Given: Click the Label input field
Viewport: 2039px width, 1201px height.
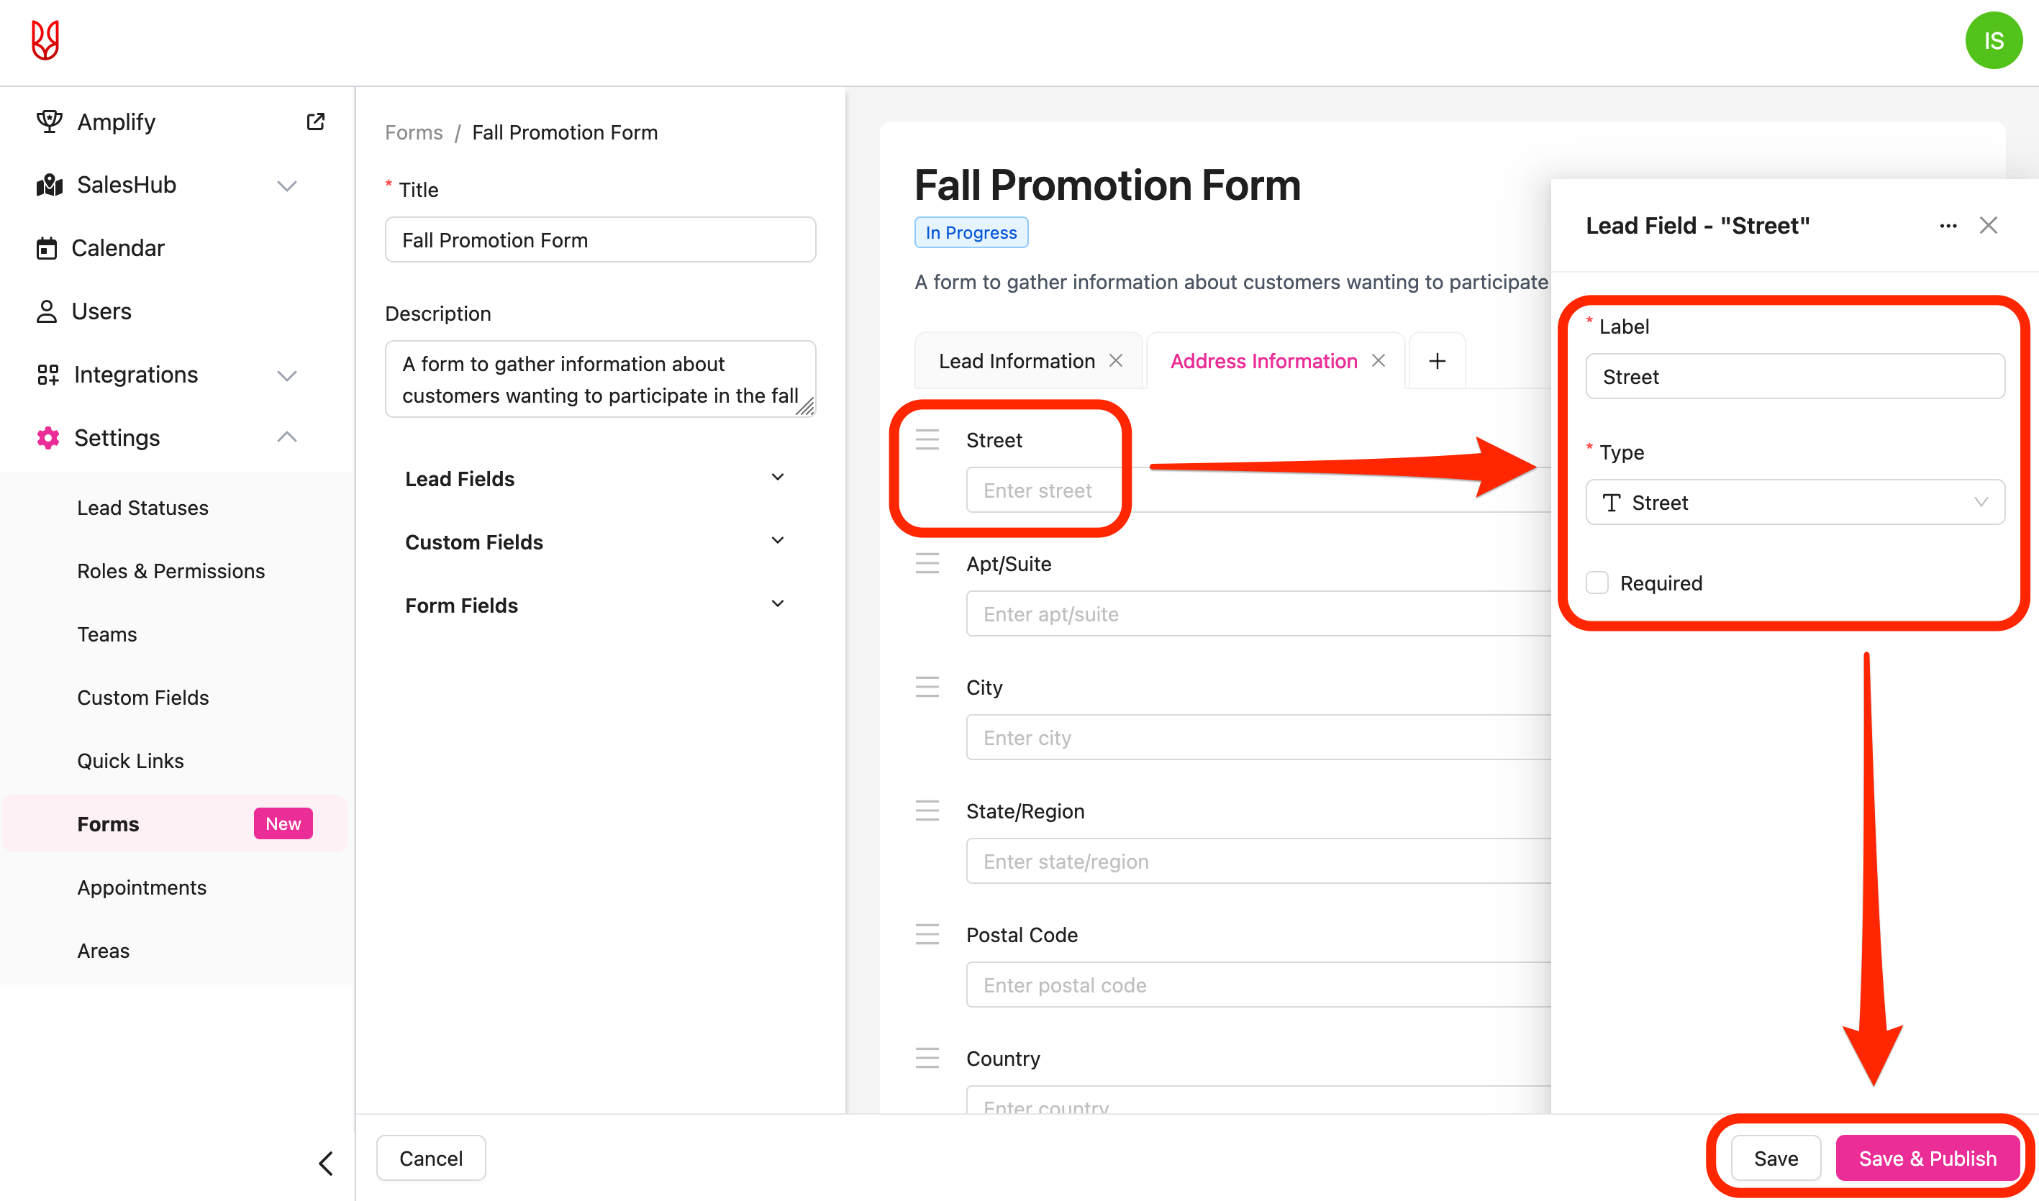Looking at the screenshot, I should coord(1794,376).
